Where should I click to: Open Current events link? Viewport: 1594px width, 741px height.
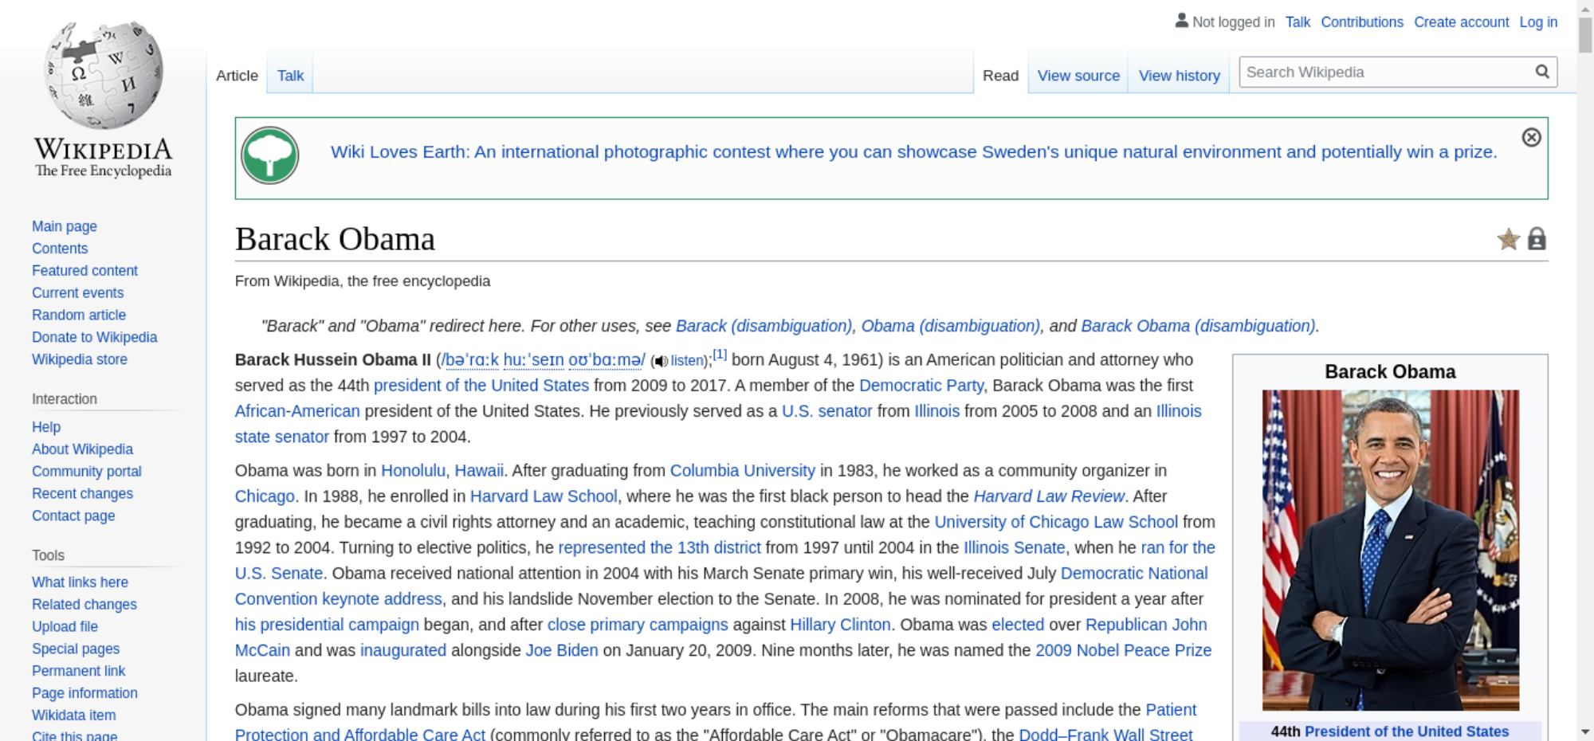click(77, 293)
